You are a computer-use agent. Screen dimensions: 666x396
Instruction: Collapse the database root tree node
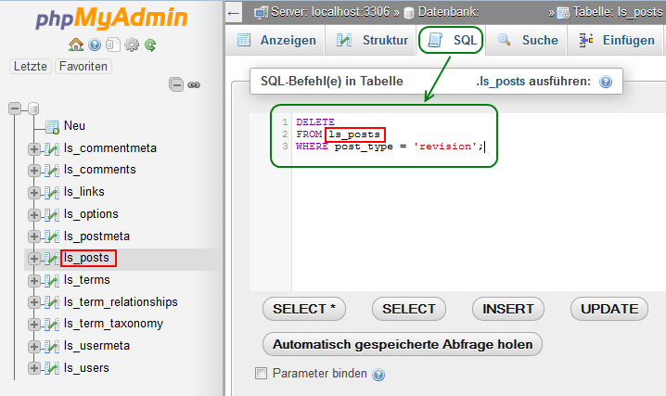coord(15,109)
